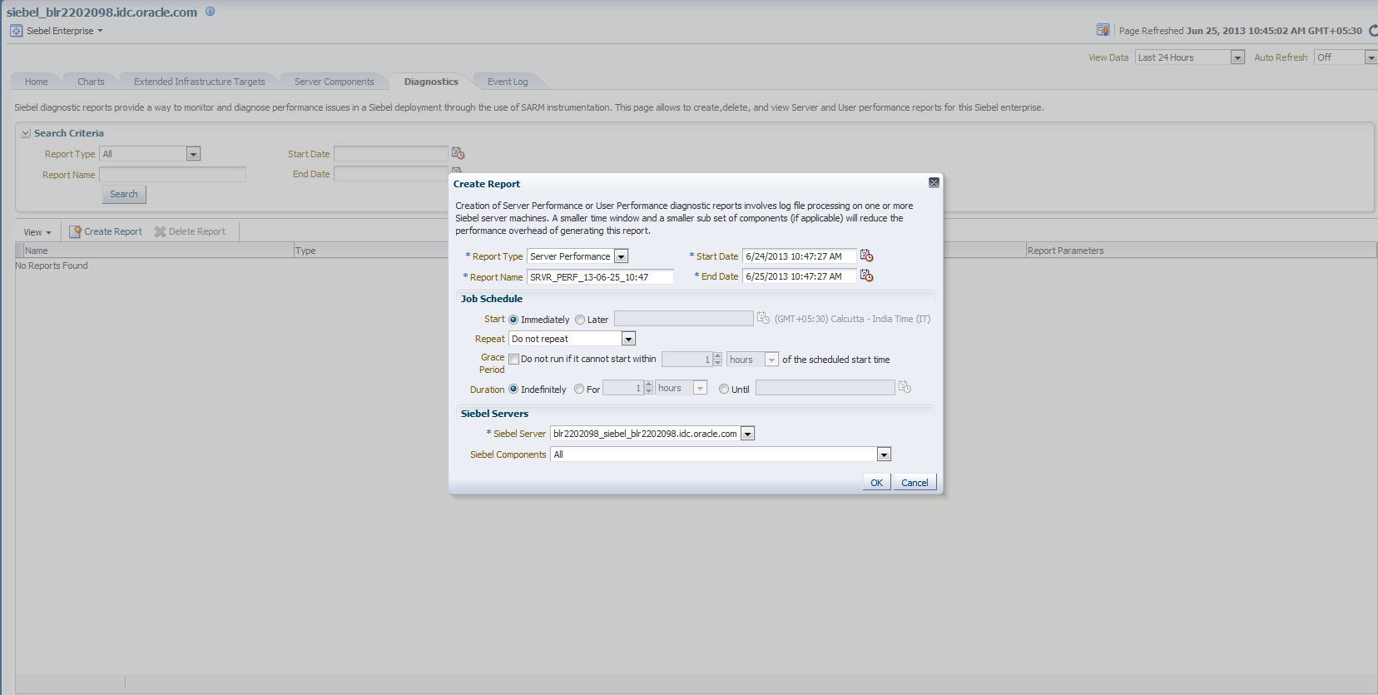1378x695 pixels.
Task: Select Duration Indefinitely radio button
Action: point(513,389)
